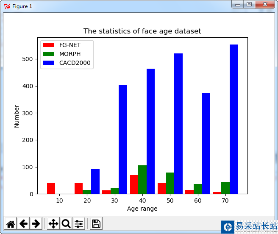Click the x-axis tick label 40
Screen dimensions: 278x234
pyautogui.click(x=142, y=201)
